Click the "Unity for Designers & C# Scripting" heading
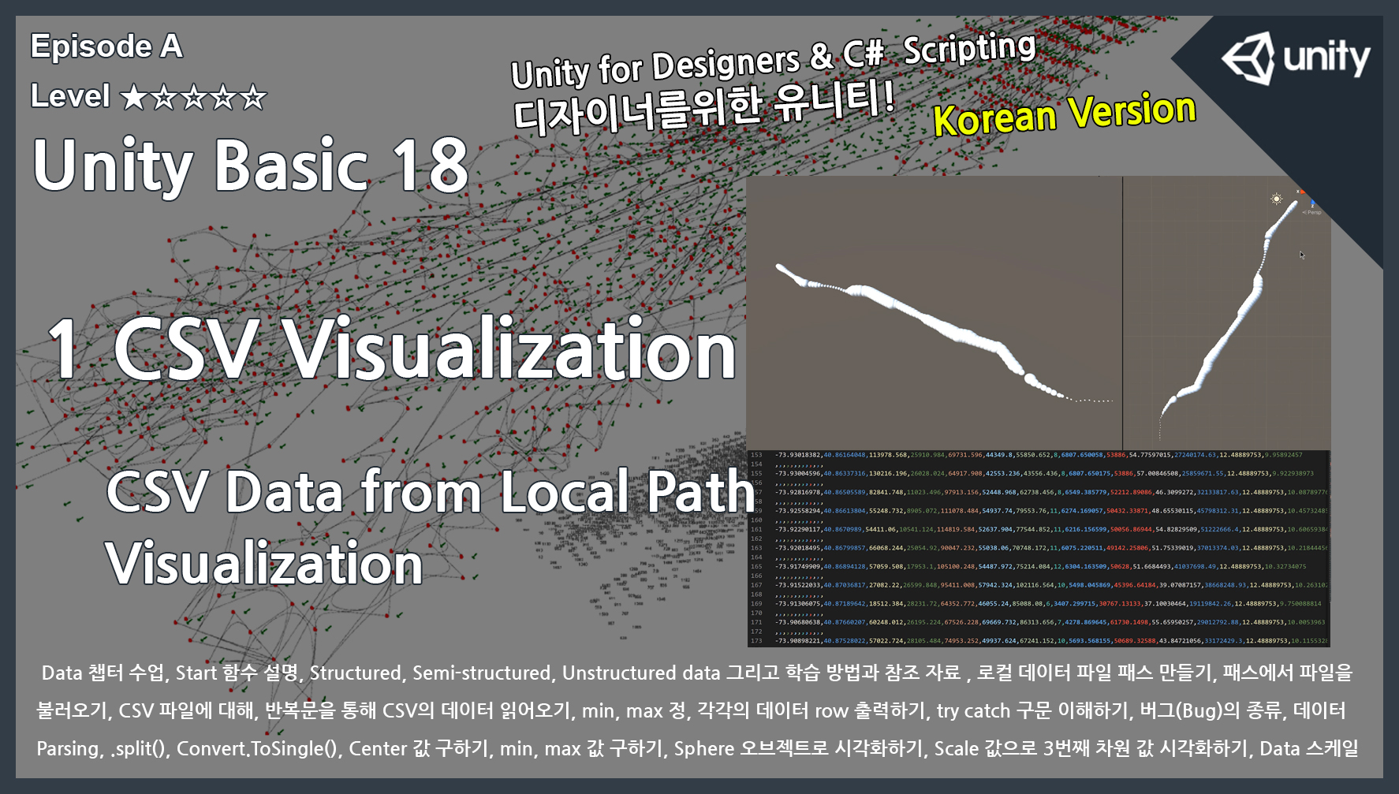 tap(773, 61)
